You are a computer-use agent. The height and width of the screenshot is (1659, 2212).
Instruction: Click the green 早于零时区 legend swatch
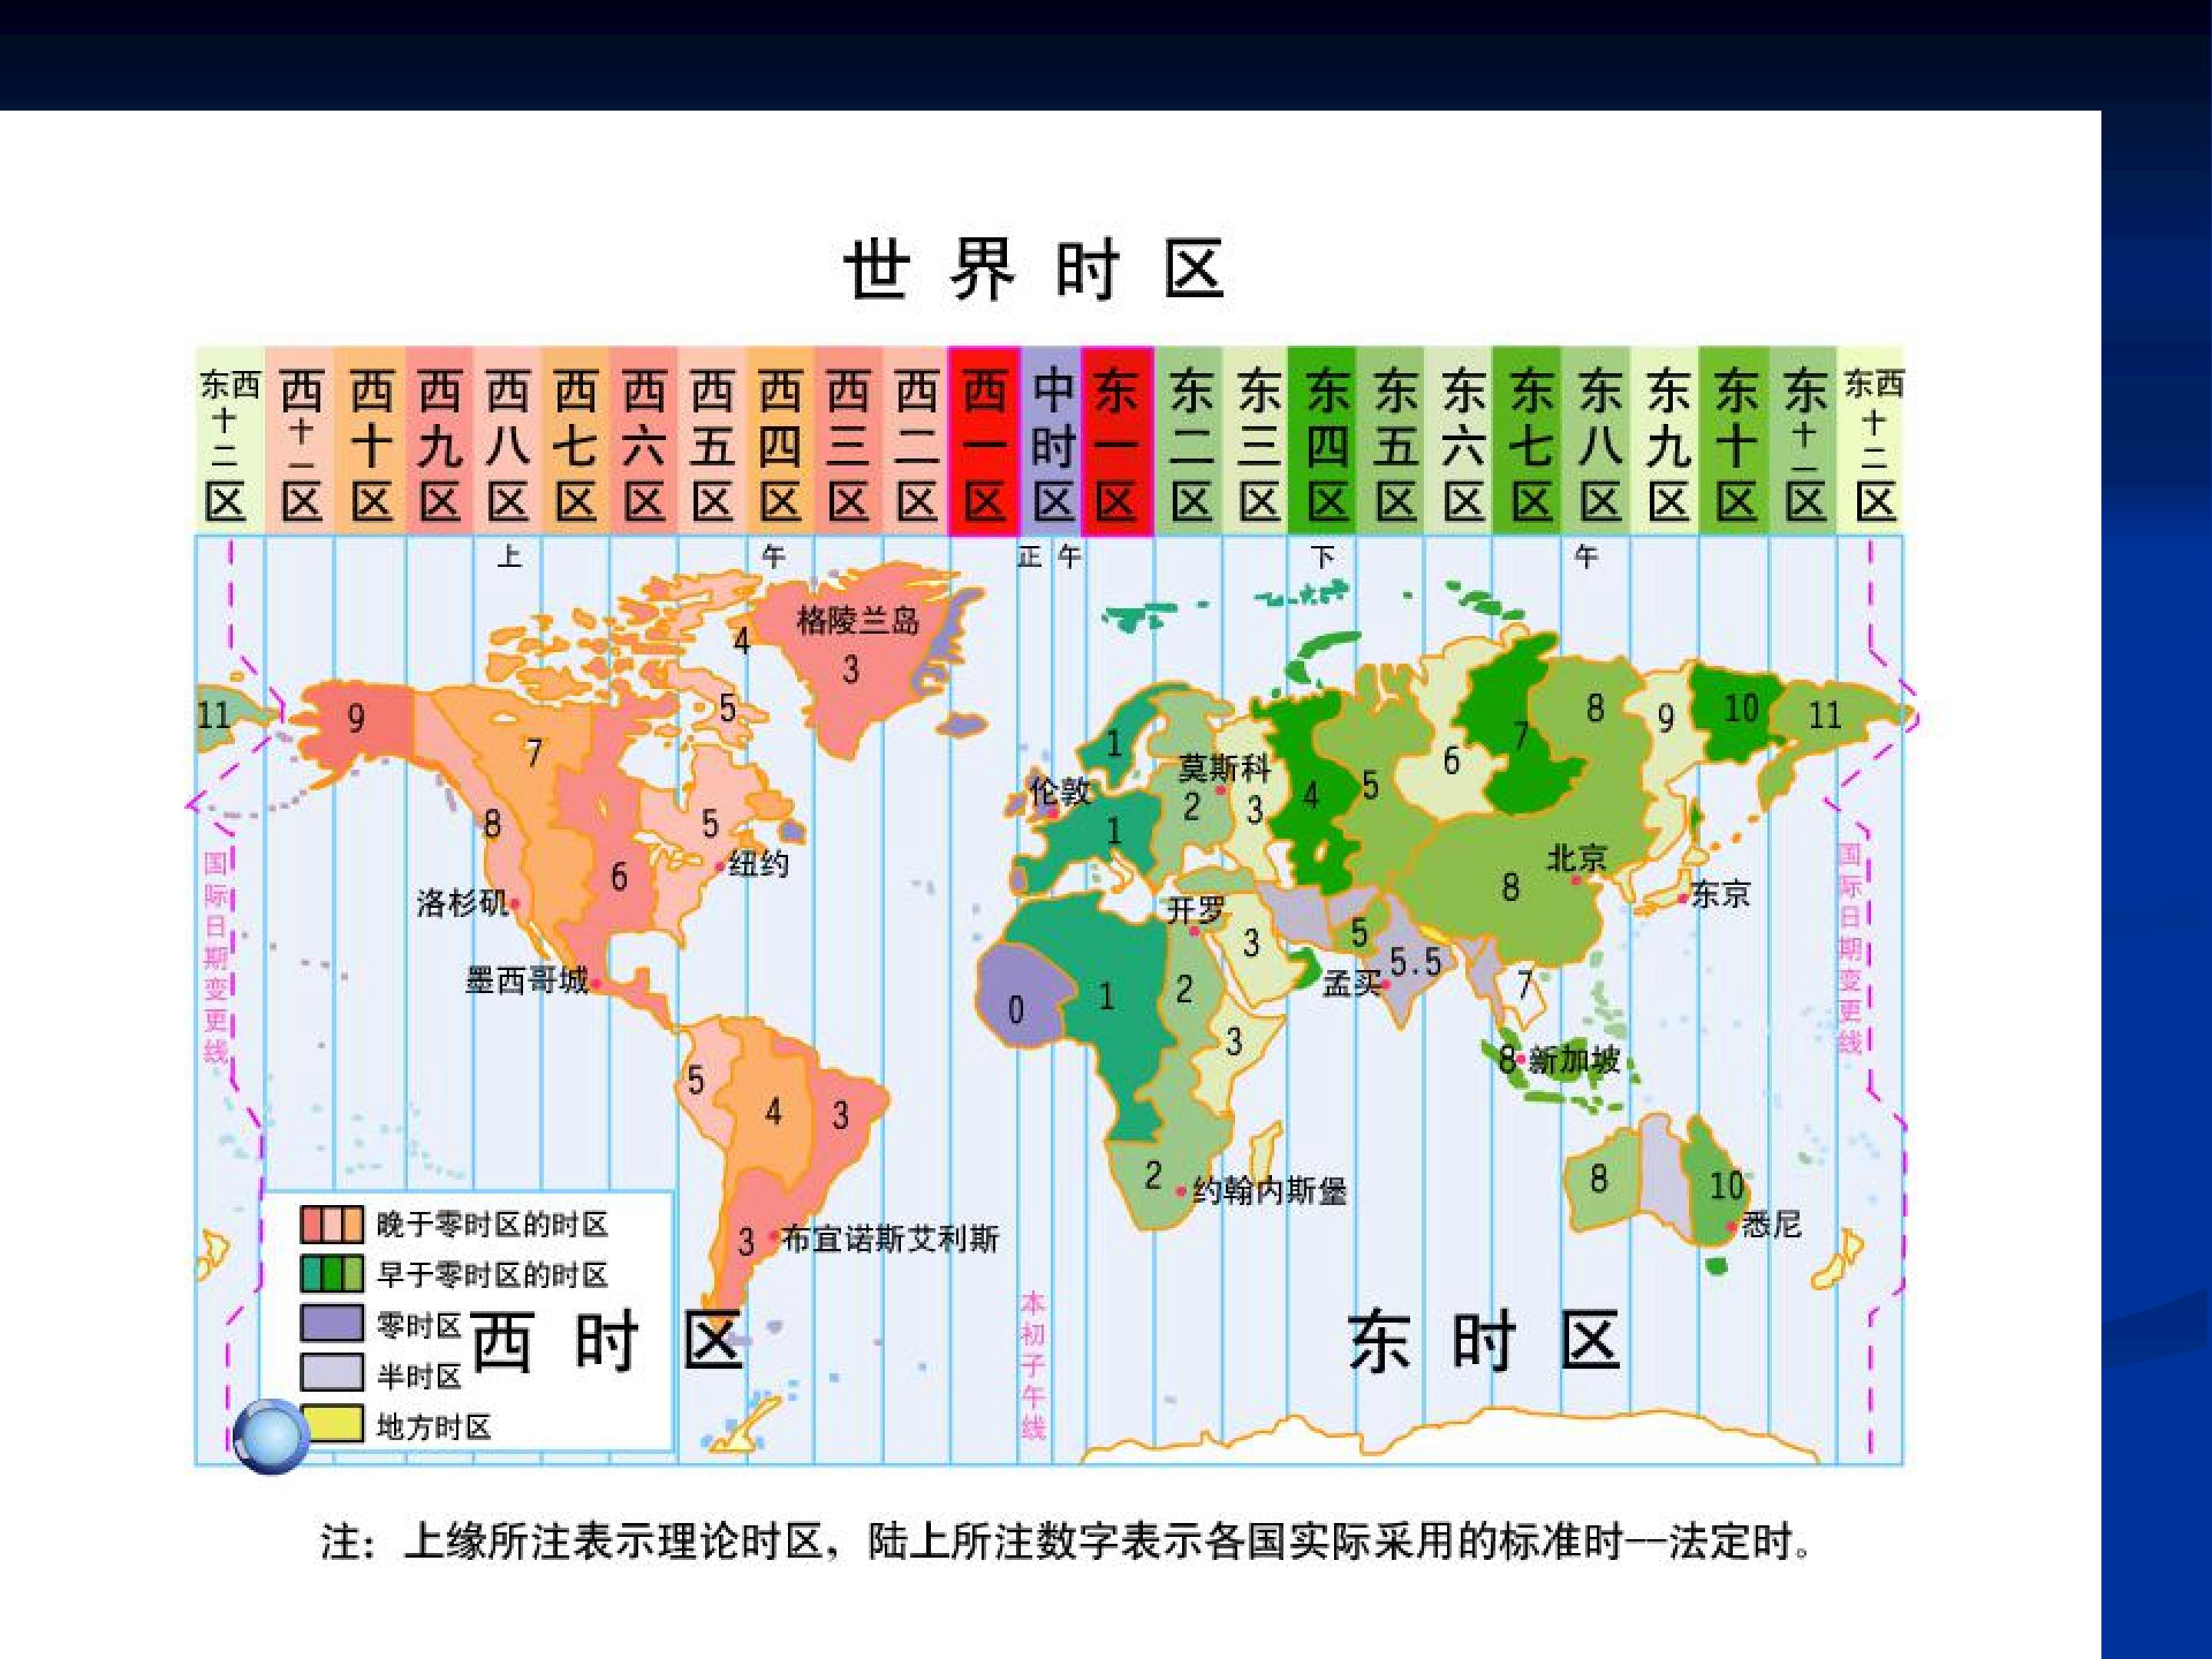331,1273
